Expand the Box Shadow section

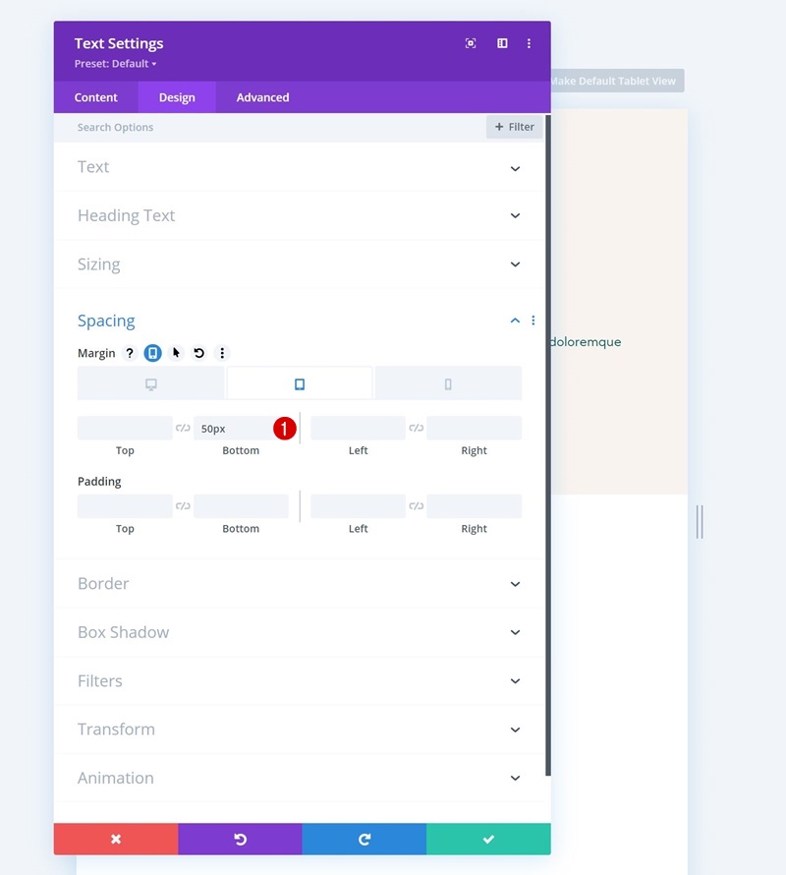click(x=299, y=632)
